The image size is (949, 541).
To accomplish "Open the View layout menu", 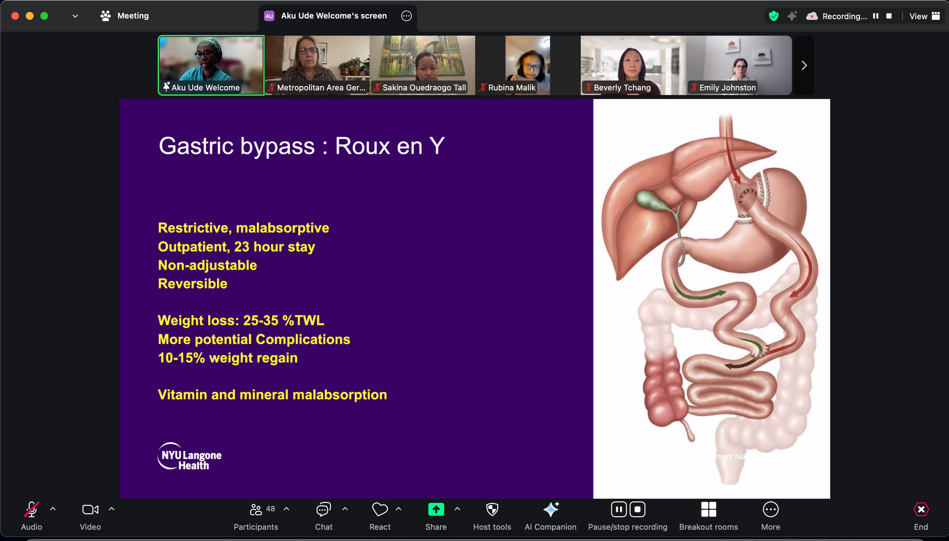I will [924, 16].
